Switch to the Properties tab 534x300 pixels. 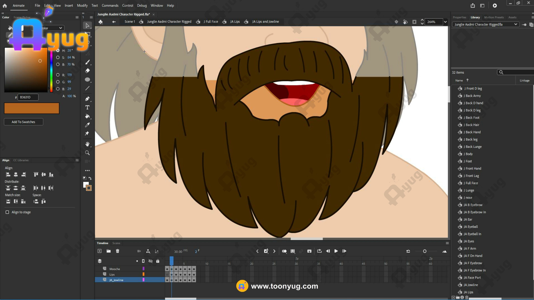(459, 17)
